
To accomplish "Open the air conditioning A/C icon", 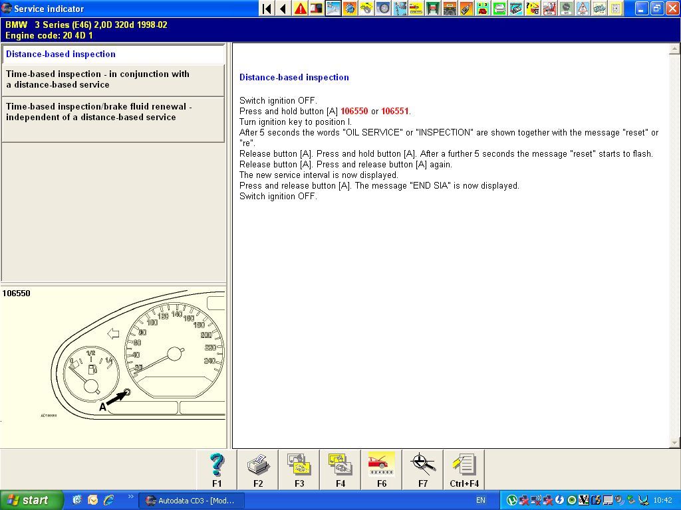I will 565,8.
